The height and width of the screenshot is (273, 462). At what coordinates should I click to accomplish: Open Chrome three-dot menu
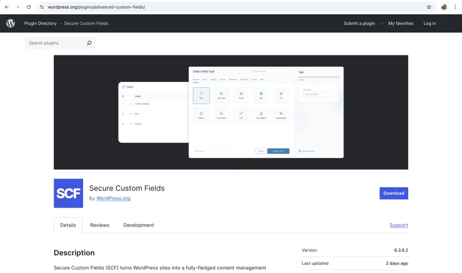(x=455, y=7)
